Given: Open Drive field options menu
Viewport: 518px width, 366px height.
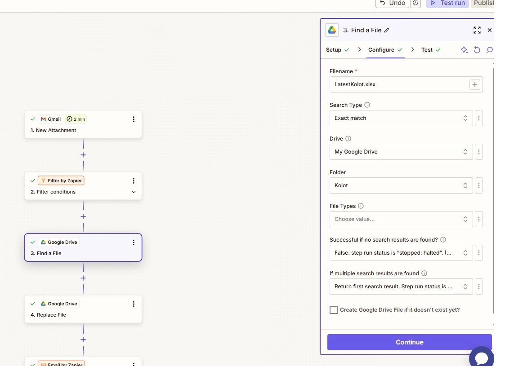Looking at the screenshot, I should point(479,152).
